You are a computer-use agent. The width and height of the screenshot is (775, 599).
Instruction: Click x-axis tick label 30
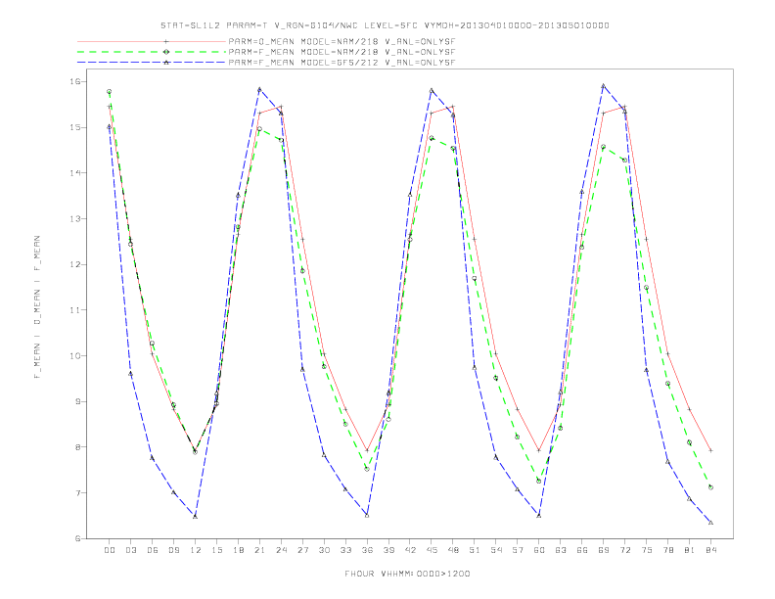[x=324, y=550]
